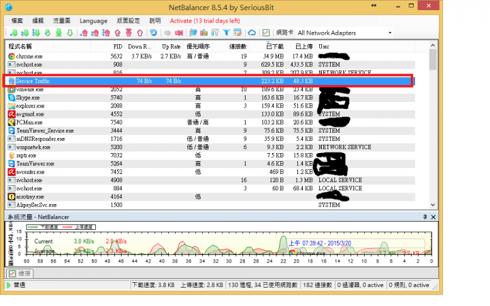Open the Language menu
The width and height of the screenshot is (490, 306).
pyautogui.click(x=93, y=21)
